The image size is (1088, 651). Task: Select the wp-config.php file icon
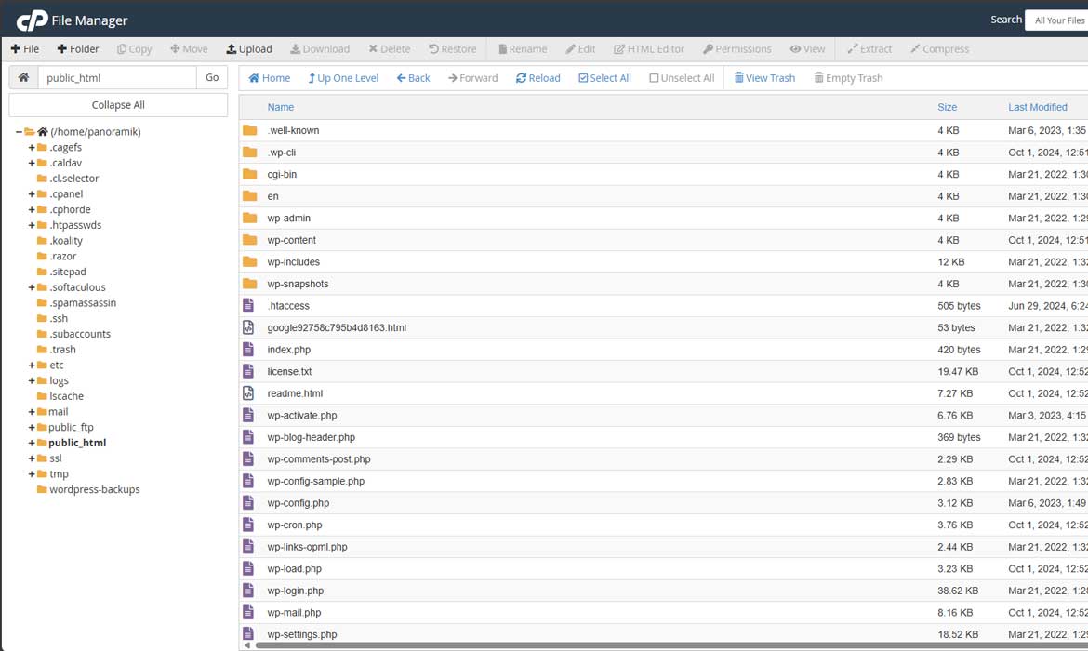click(248, 503)
